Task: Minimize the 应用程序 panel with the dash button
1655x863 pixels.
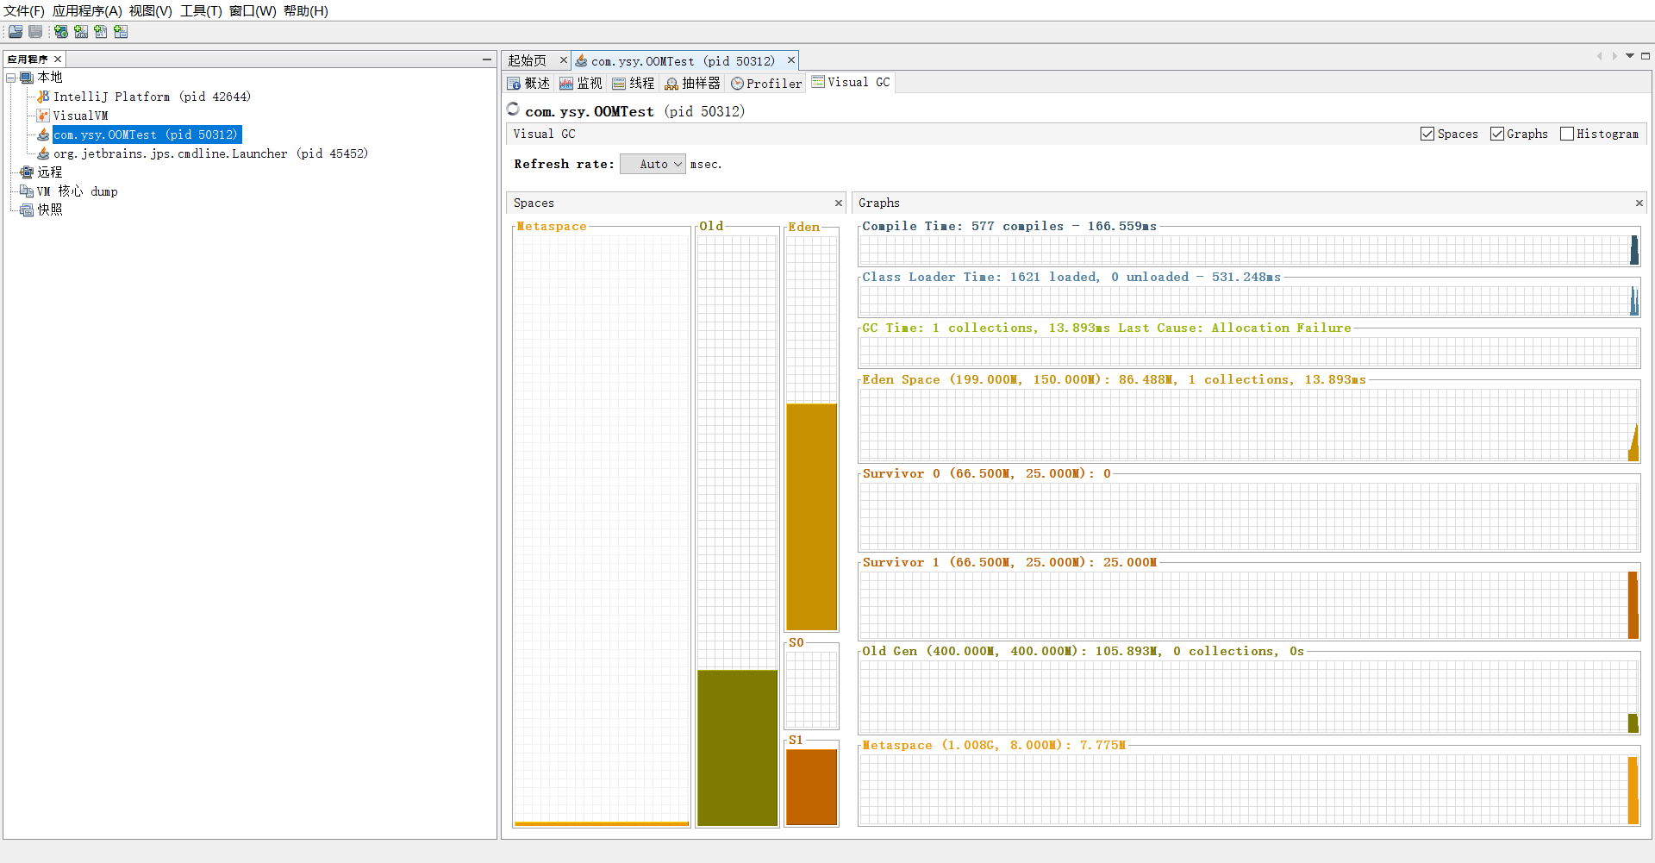Action: pos(487,59)
